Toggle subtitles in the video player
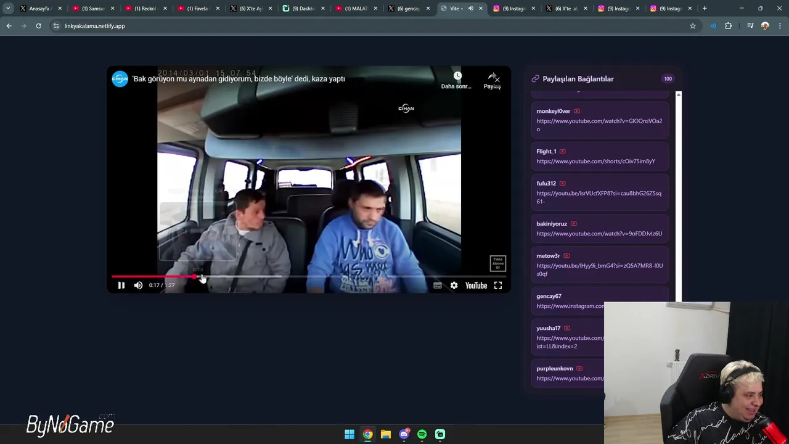 [438, 286]
